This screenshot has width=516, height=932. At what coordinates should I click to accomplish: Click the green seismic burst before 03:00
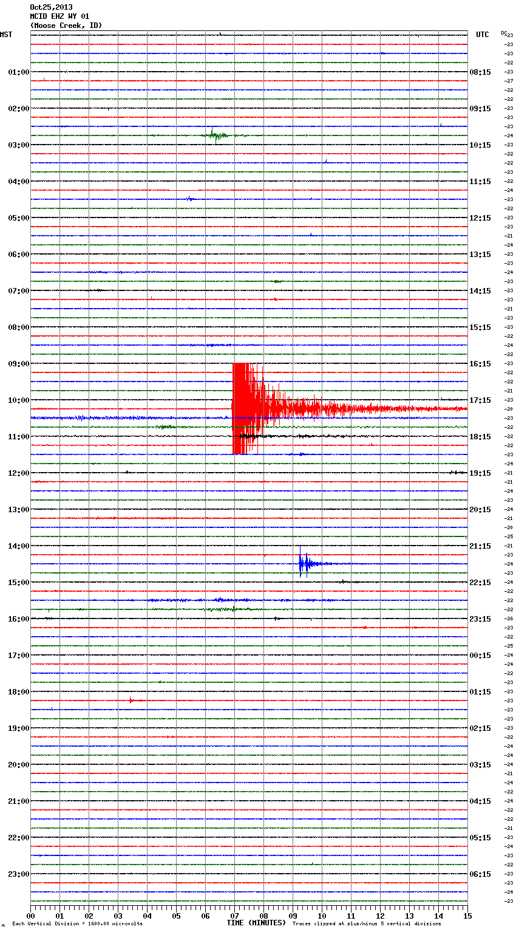click(217, 135)
